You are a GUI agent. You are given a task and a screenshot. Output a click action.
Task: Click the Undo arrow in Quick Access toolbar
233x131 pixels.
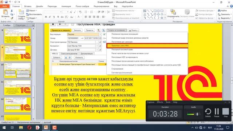click(x=10, y=2)
